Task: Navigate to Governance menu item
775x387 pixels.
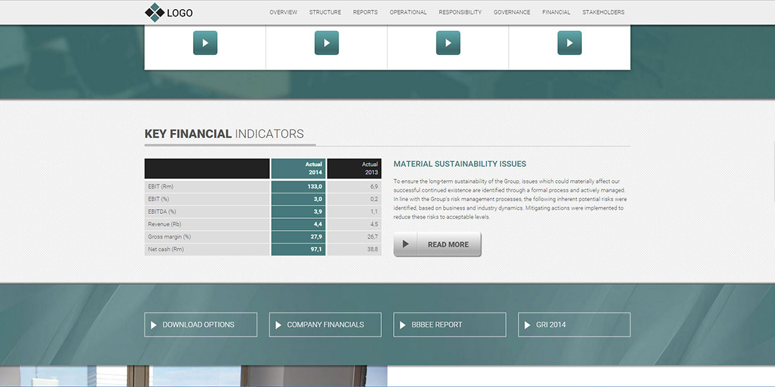Action: coord(512,13)
